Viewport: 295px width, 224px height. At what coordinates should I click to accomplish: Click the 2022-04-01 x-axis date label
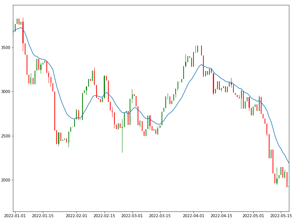tap(193, 216)
